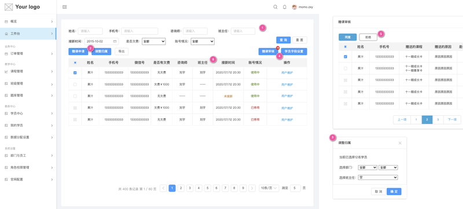Click 取消 in the 调整归属 dialog

379,192
